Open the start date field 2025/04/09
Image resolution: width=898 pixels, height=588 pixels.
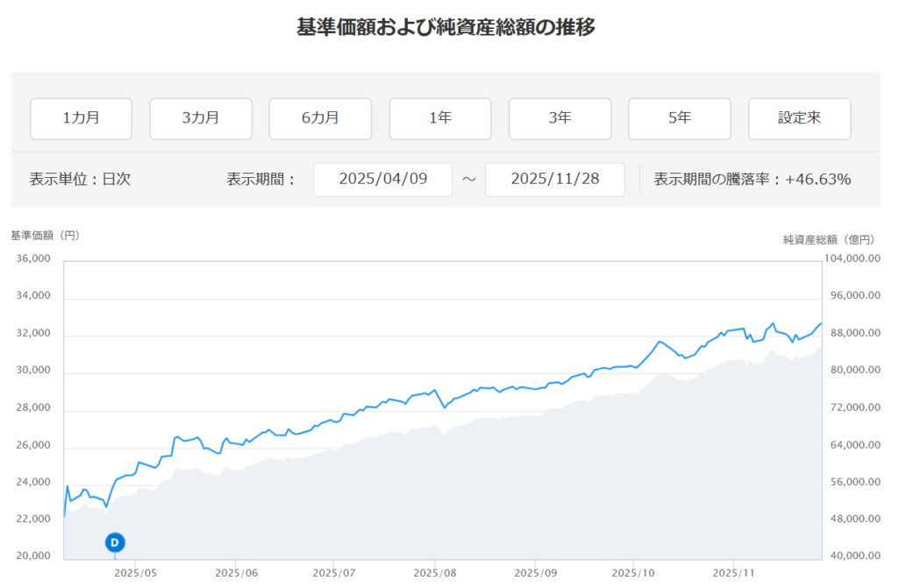[382, 180]
